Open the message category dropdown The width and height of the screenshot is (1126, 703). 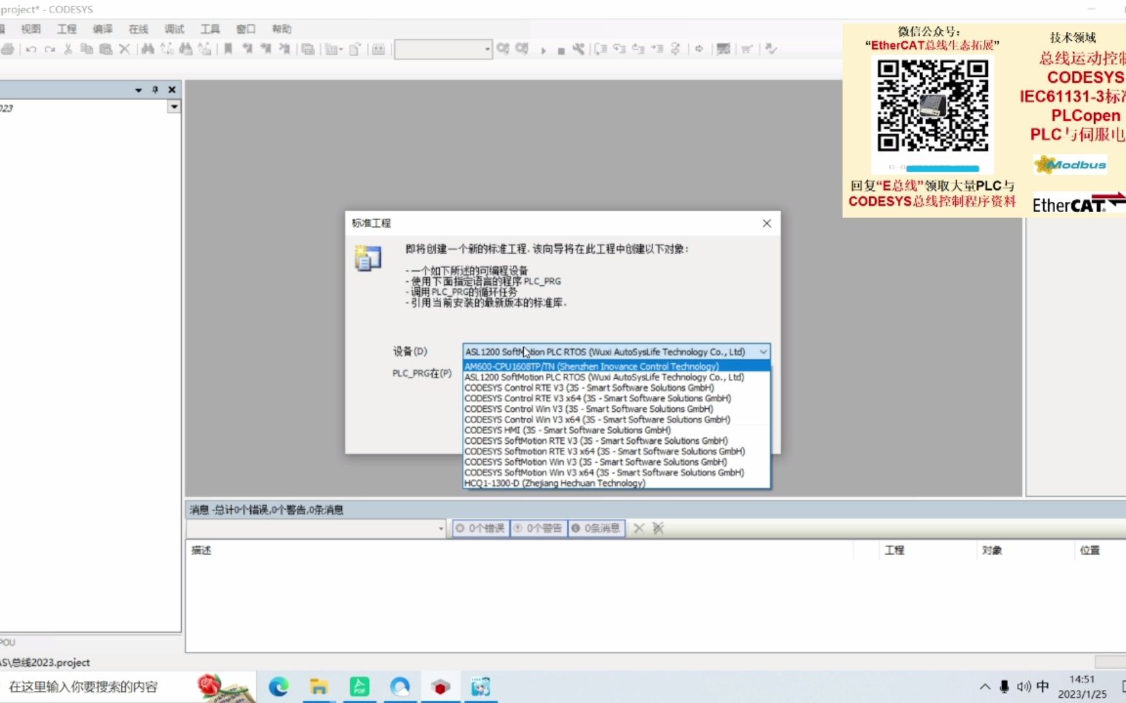[x=441, y=529]
